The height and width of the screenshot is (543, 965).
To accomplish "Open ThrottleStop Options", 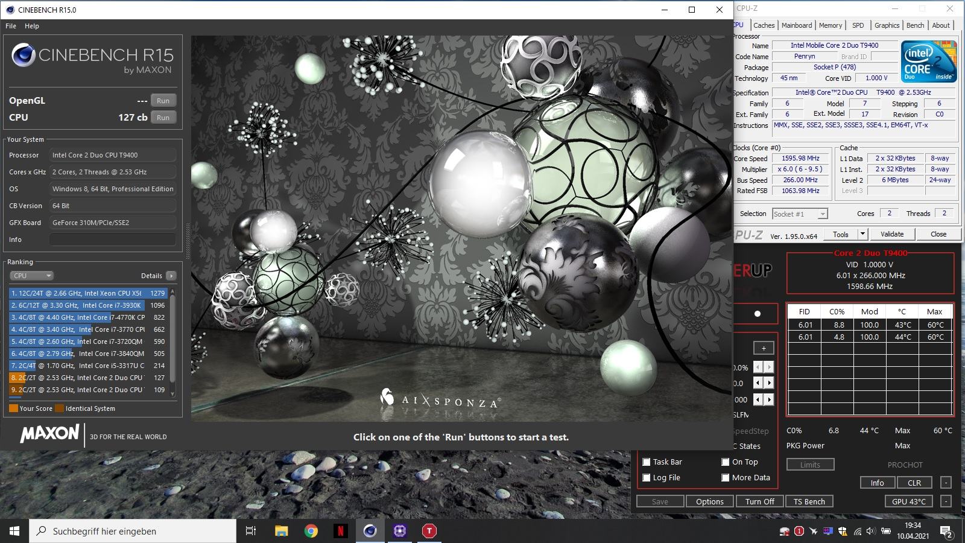I will click(x=710, y=501).
